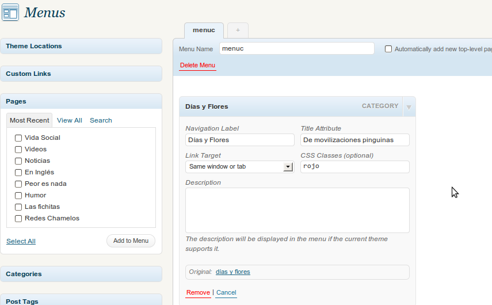The width and height of the screenshot is (492, 305).
Task: Focus the CSS Classes field
Action: 354,167
